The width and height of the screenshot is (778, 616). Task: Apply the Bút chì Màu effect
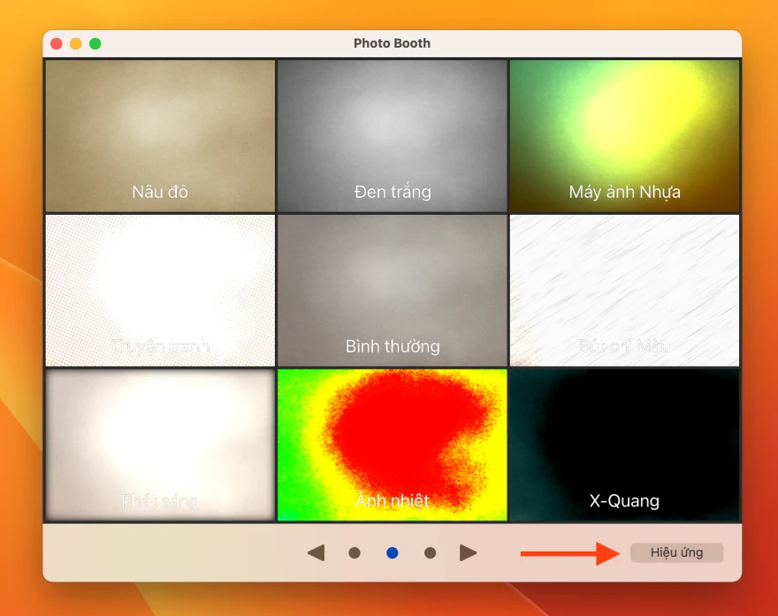click(624, 290)
